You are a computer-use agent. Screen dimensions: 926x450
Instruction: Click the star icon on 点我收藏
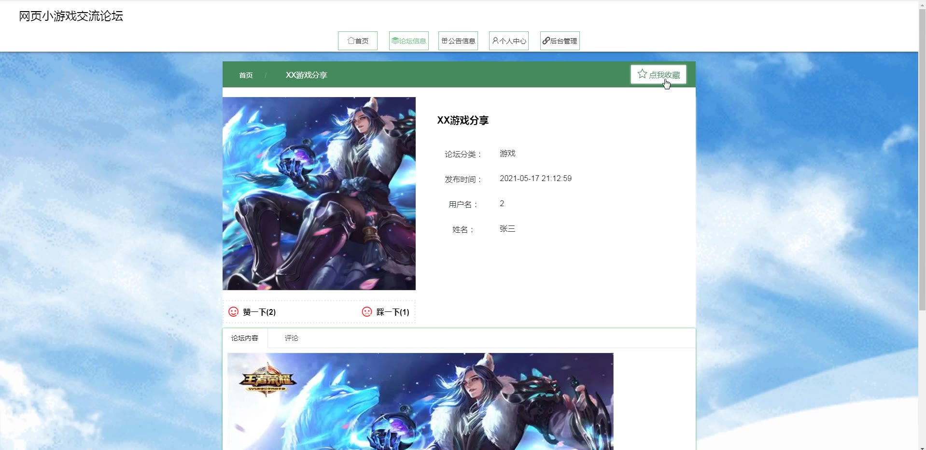642,74
